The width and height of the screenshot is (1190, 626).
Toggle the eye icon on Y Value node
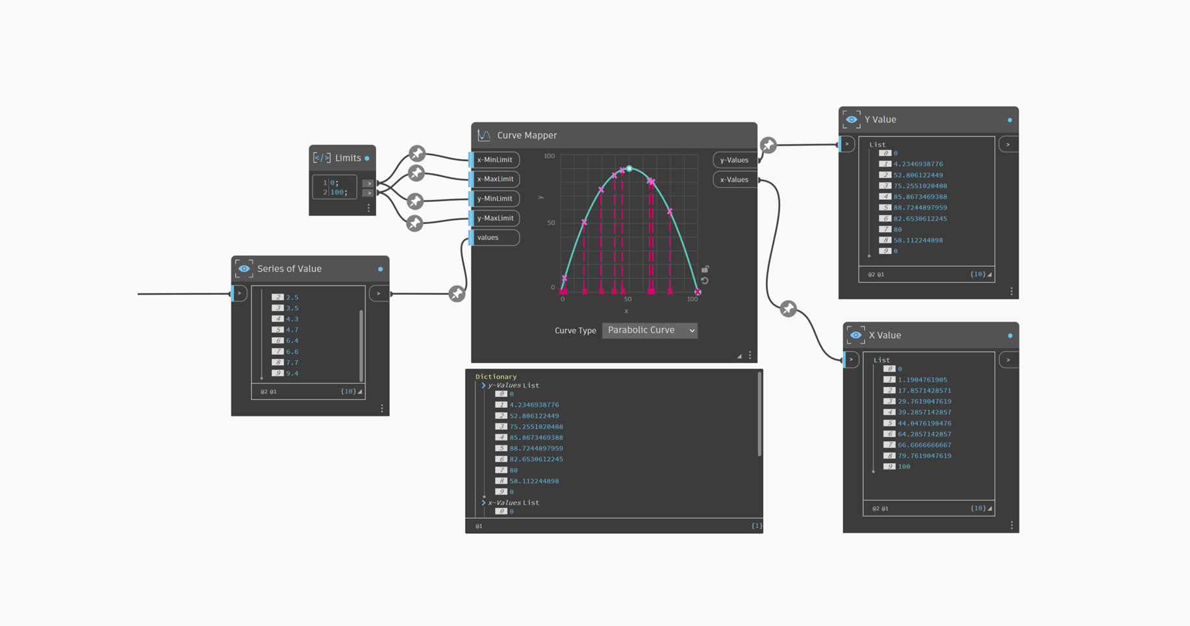(852, 119)
